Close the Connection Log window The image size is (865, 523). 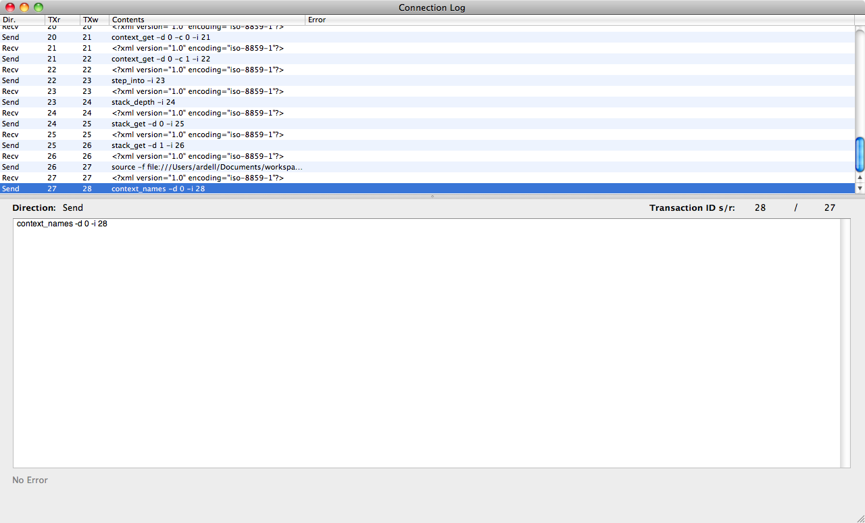[x=10, y=7]
